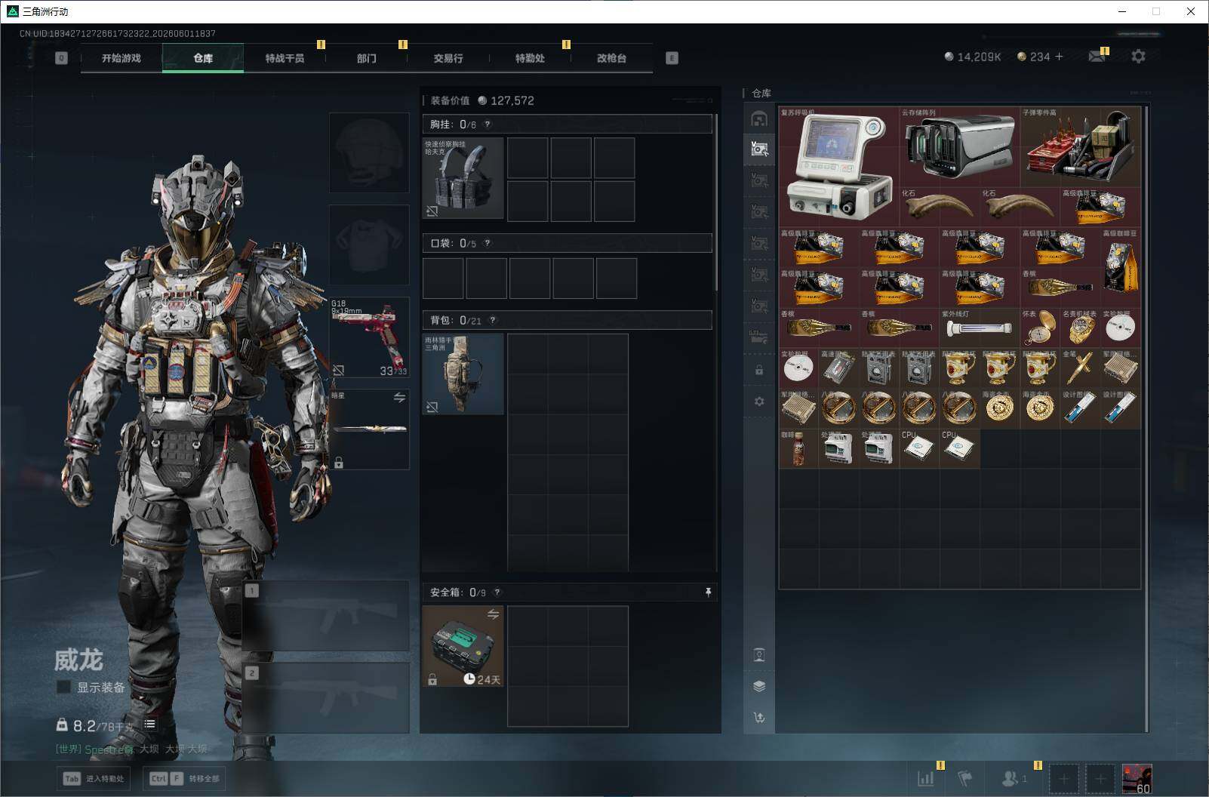The image size is (1209, 797).
Task: Go to the 交易行 tab
Action: pyautogui.click(x=448, y=58)
